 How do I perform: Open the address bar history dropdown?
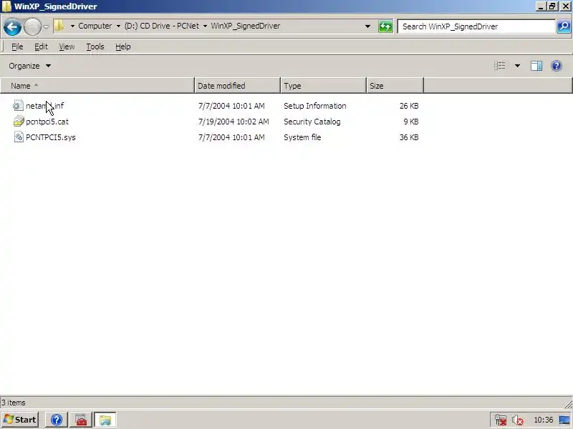(367, 26)
